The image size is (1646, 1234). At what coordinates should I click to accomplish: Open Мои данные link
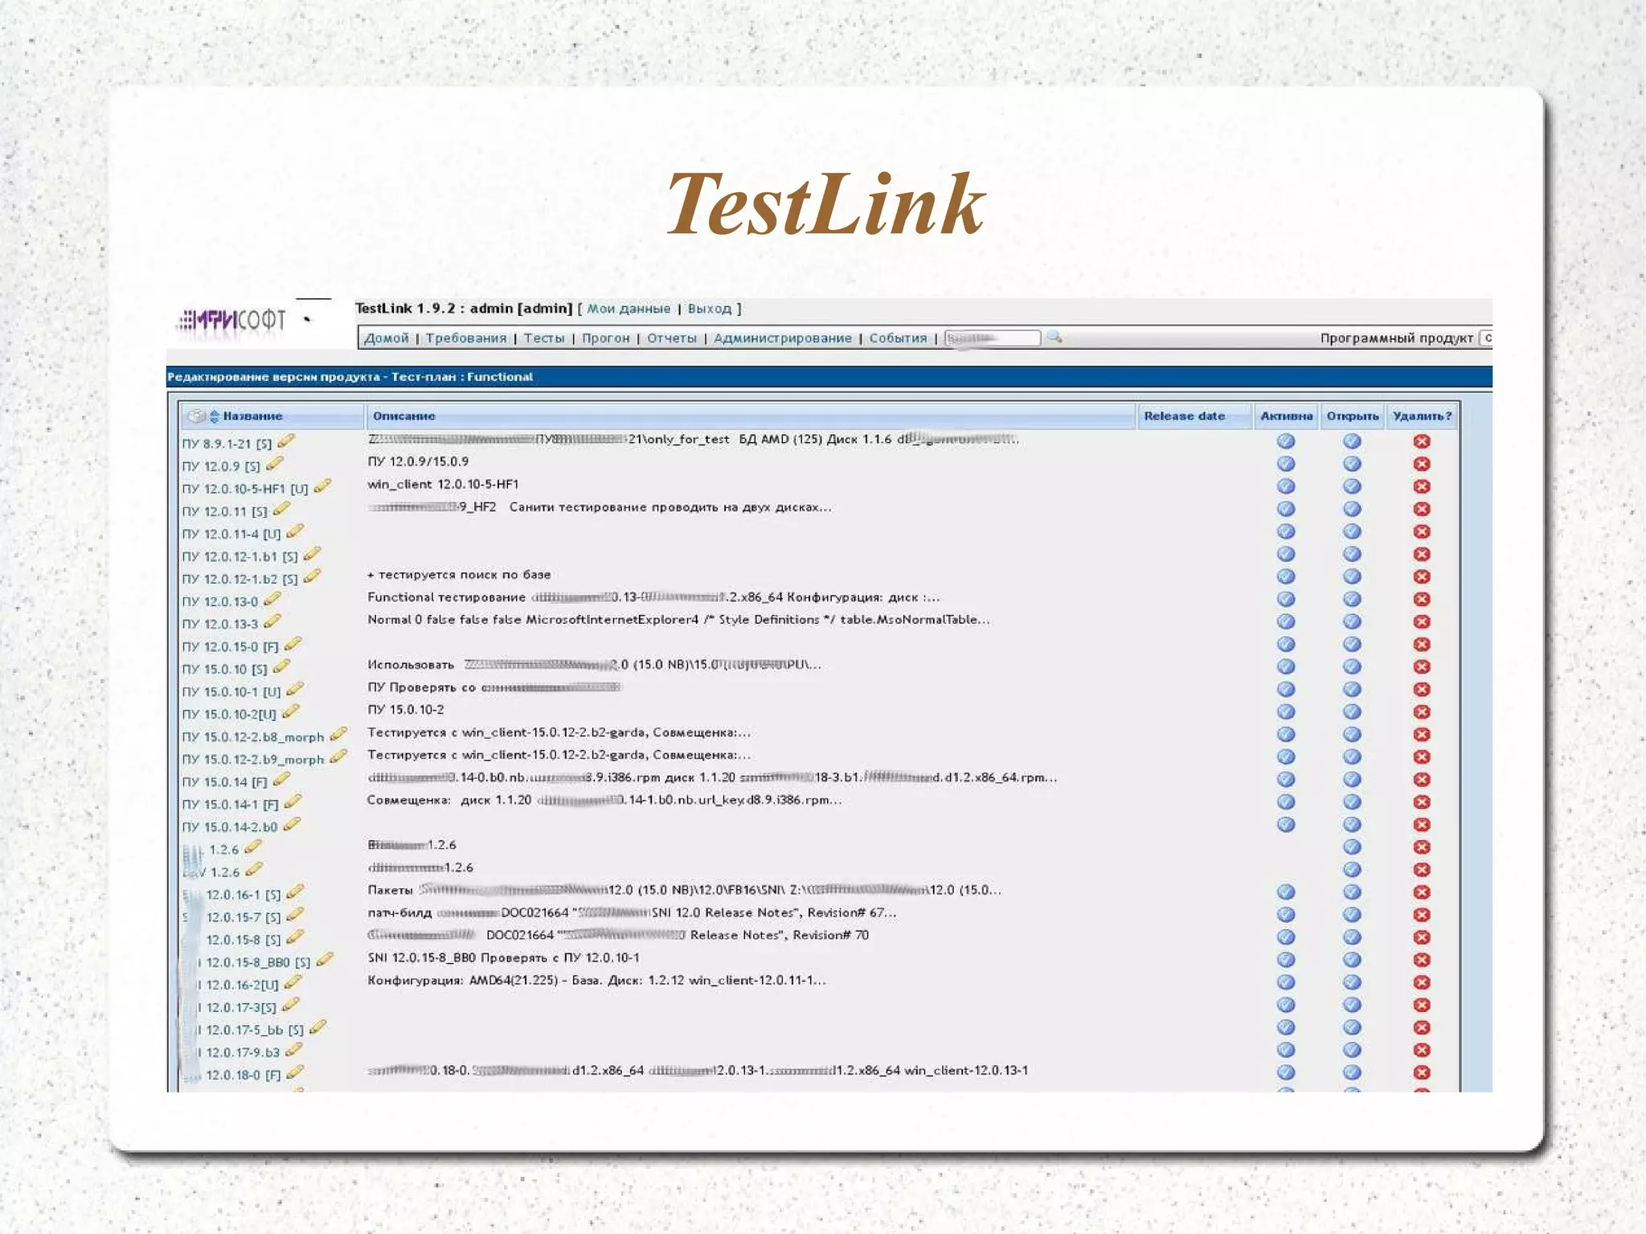(x=628, y=309)
